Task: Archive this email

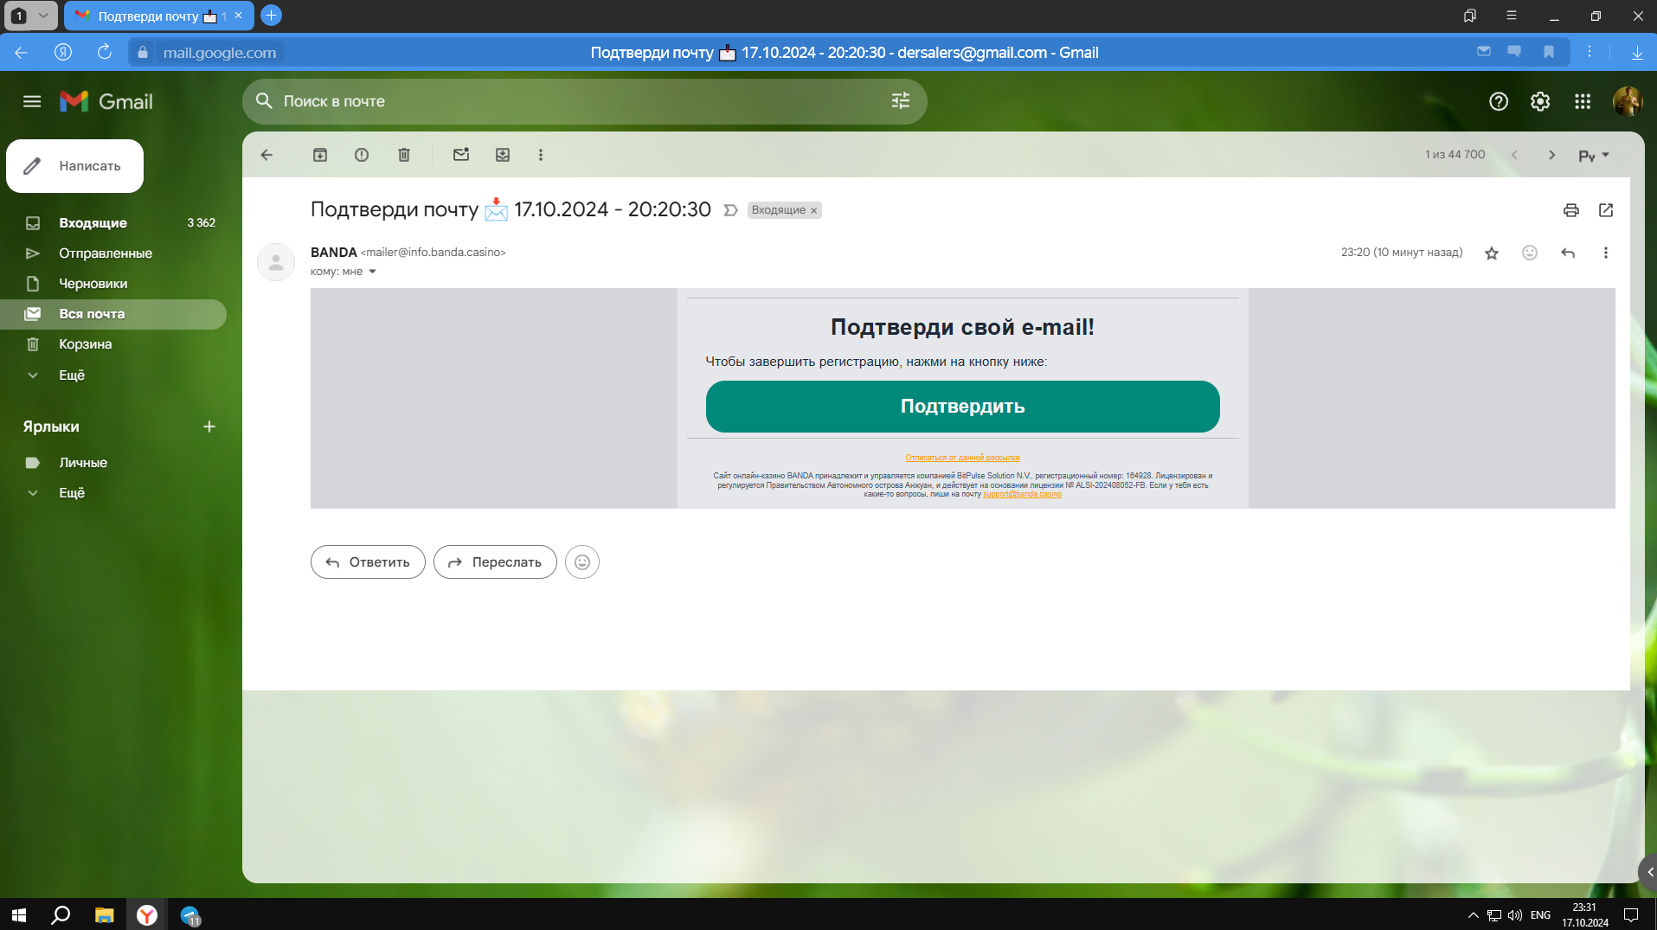Action: 320,155
